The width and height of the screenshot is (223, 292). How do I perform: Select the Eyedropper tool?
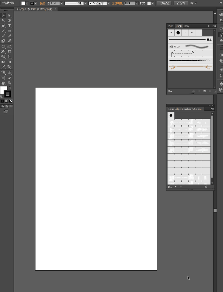tap(3, 67)
